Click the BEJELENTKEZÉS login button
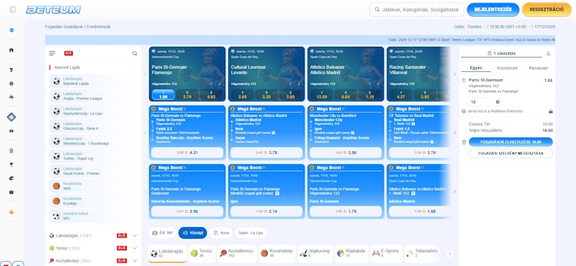576x266 pixels. [x=493, y=9]
